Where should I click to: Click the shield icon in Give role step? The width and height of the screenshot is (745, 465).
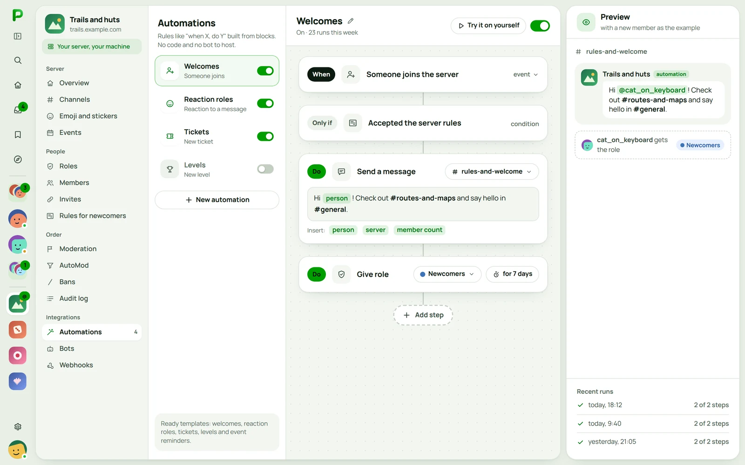(341, 274)
